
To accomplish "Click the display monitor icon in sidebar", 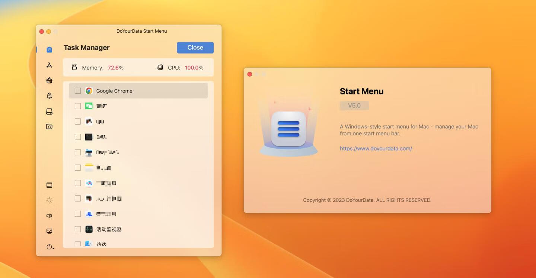I will point(49,231).
